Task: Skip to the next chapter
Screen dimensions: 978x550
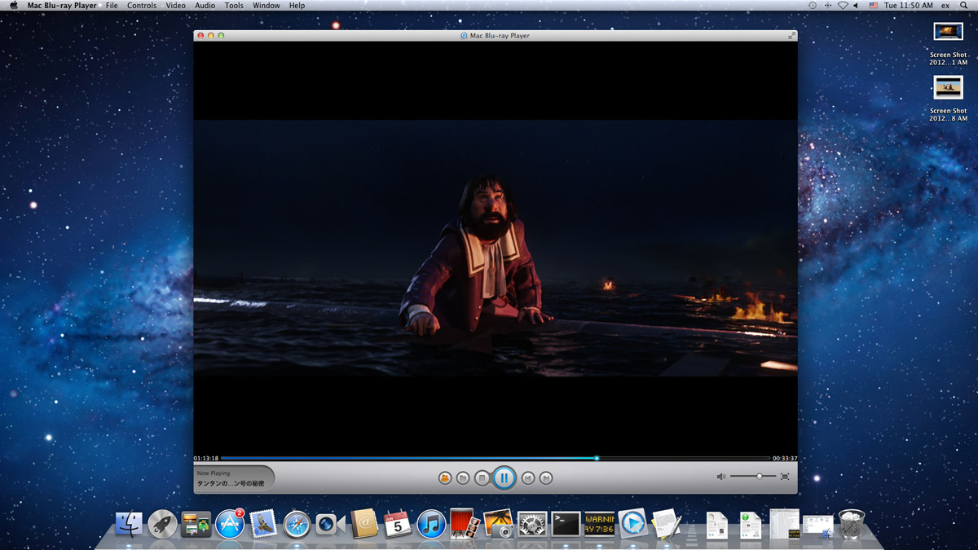Action: [x=547, y=478]
